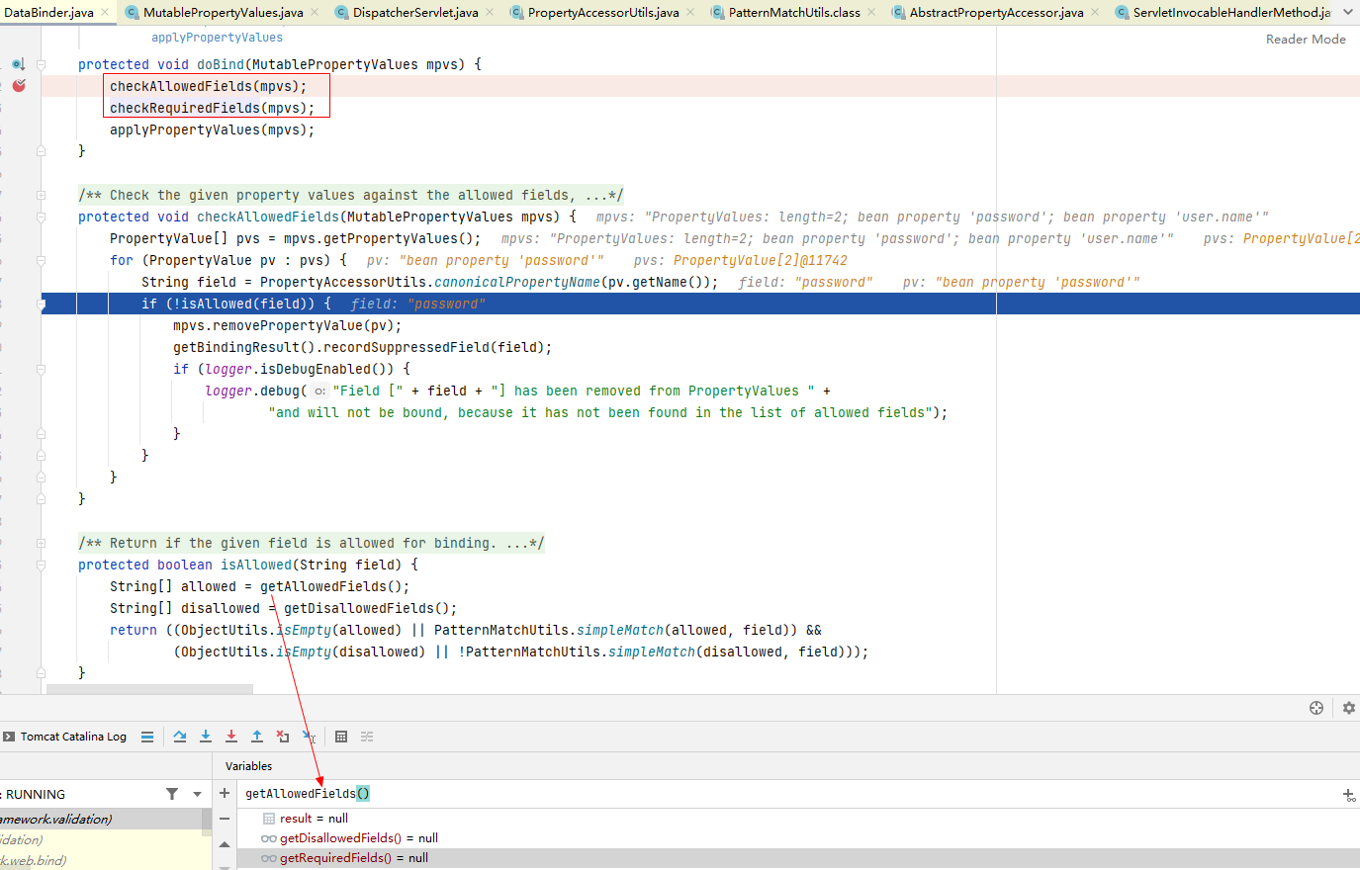Screen dimensions: 1360x870
Task: Collapse the if logger.isDebugEnabled fold marker
Action: click(41, 369)
